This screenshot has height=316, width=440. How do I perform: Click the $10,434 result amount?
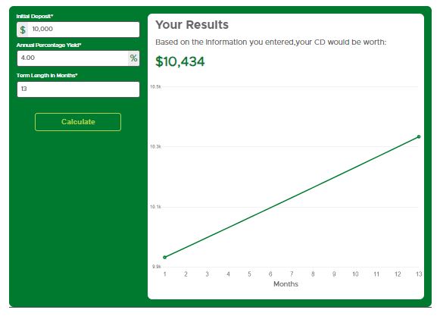click(x=180, y=61)
